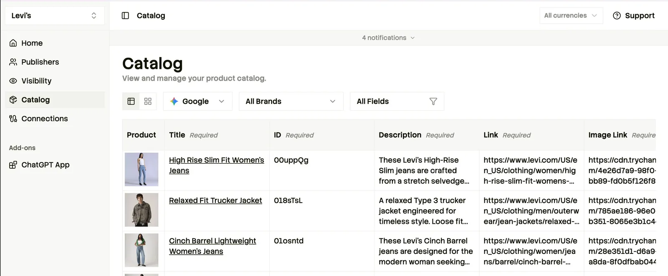Screen dimensions: 668x276
Task: Toggle the sidebar panel icon
Action: (125, 15)
